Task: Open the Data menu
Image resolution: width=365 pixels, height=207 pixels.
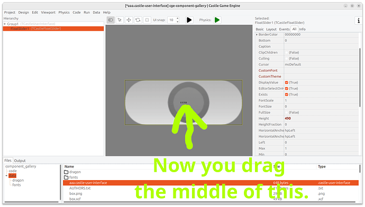Action: [96, 13]
